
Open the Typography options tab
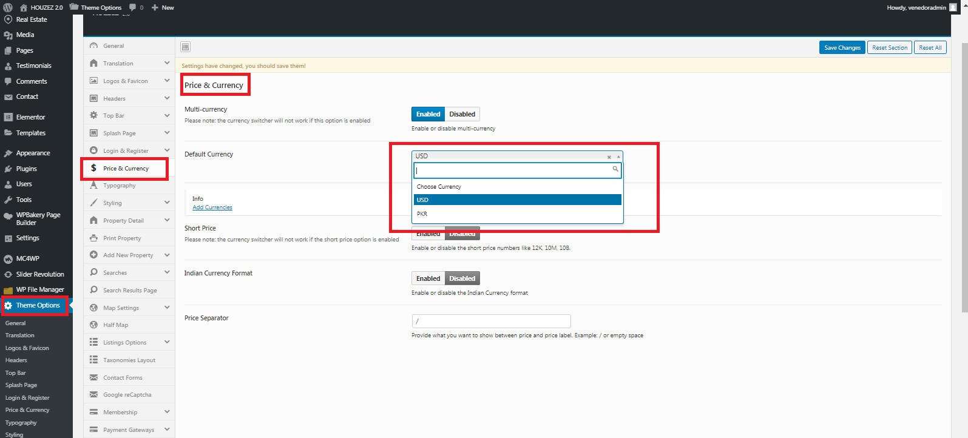click(129, 186)
